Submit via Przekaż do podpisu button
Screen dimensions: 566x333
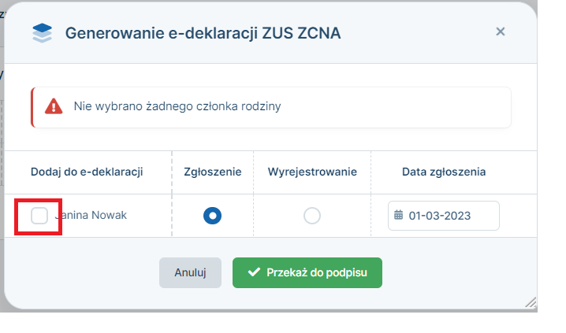point(307,272)
